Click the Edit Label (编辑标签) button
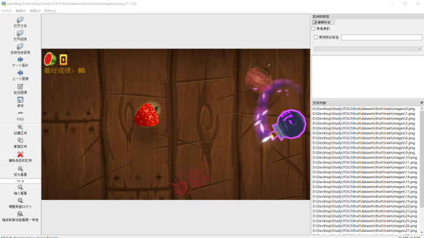The image size is (424, 238). (x=323, y=22)
